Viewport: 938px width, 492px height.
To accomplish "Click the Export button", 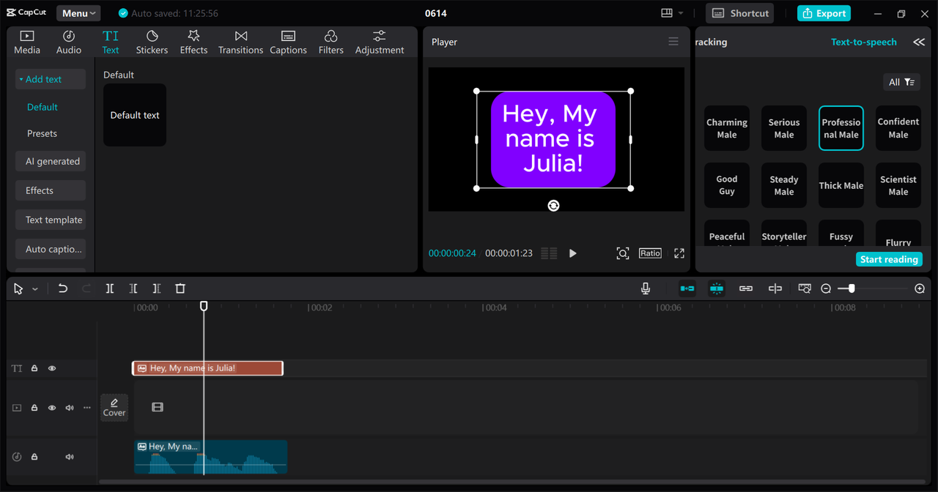I will pos(824,13).
